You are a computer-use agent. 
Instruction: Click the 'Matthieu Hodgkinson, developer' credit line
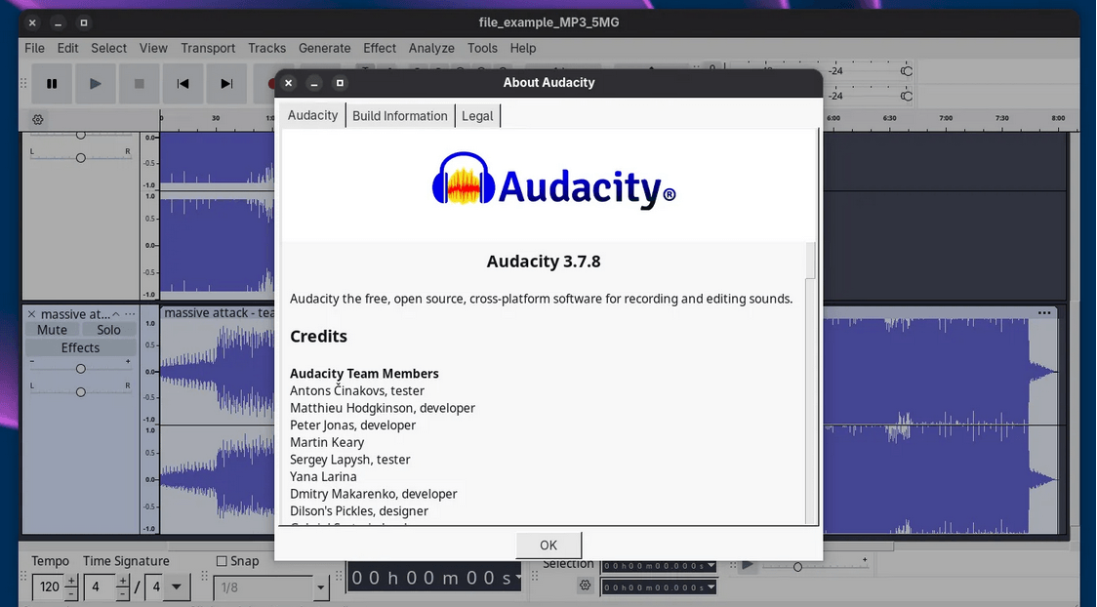pos(383,408)
